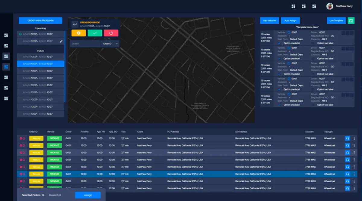
Task: Click the Add Vehicles button
Action: coord(269,20)
